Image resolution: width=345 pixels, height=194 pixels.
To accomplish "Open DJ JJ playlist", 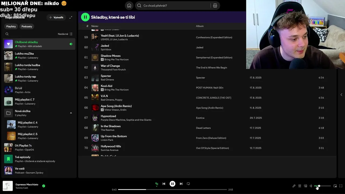I will coord(39,90).
